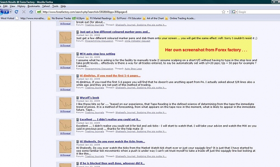Open the No Brainer Trades bookmark
The width and height of the screenshot is (280, 167).
coord(59,18)
